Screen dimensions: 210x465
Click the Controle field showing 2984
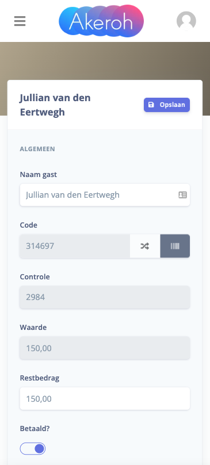click(x=105, y=297)
